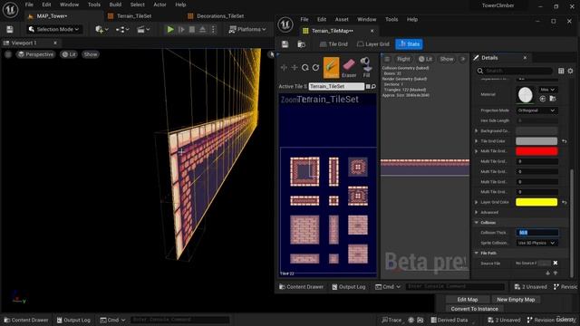Viewport: 580px width, 326px height.
Task: Open the Blueprints dropdown in toolbar
Action: point(122,29)
